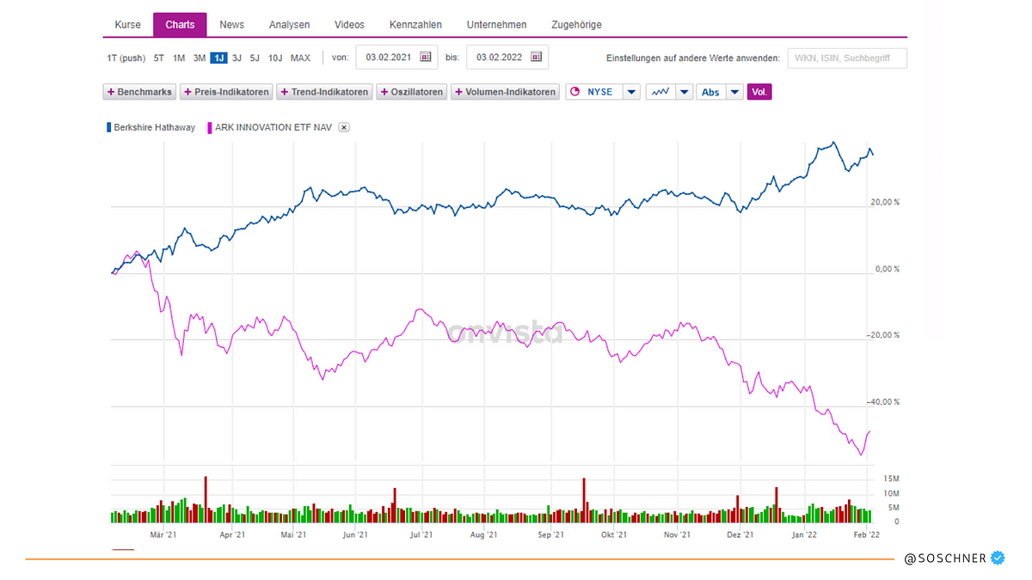1032x580 pixels.
Task: Select the 1M time range
Action: [x=179, y=58]
